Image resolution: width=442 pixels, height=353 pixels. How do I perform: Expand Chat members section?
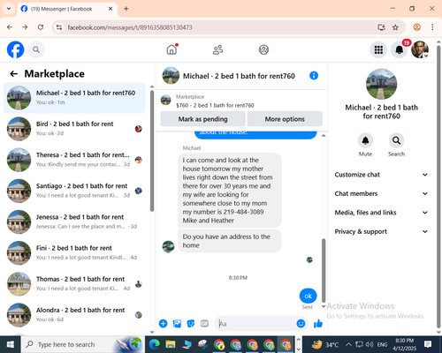point(381,193)
